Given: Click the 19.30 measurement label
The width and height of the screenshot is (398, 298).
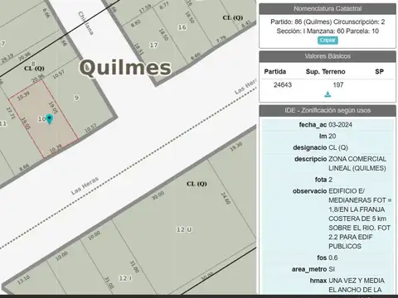Looking at the screenshot, I should click(236, 147).
